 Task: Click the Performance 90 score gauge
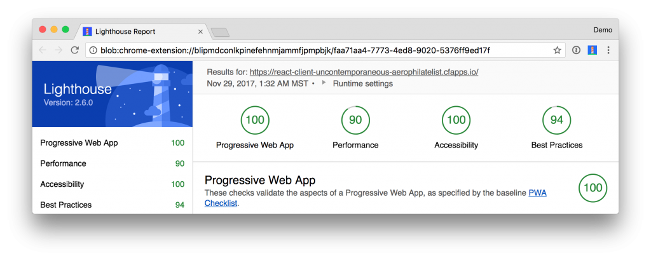click(355, 120)
